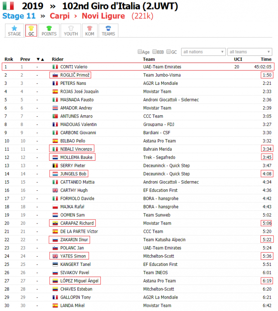Click Italian flag beside CARBONI Giovanni
The image size is (278, 311).
(x=55, y=133)
